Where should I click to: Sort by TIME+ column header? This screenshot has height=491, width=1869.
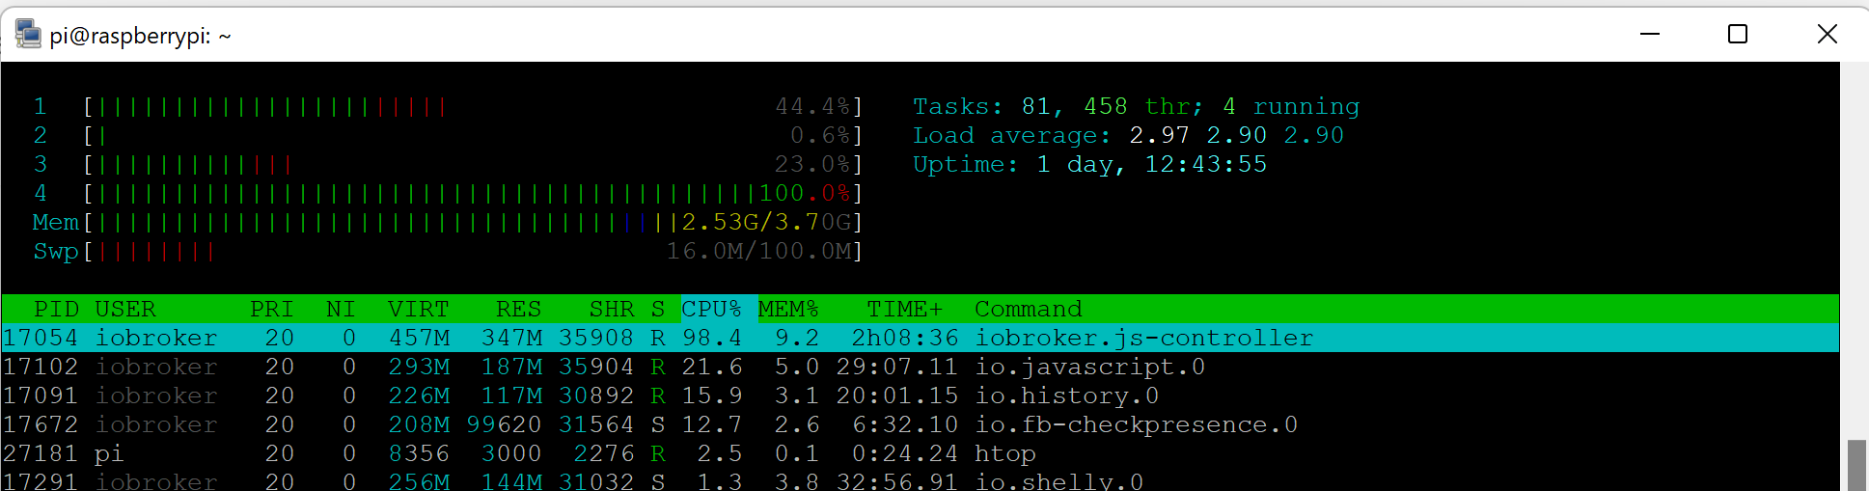904,309
